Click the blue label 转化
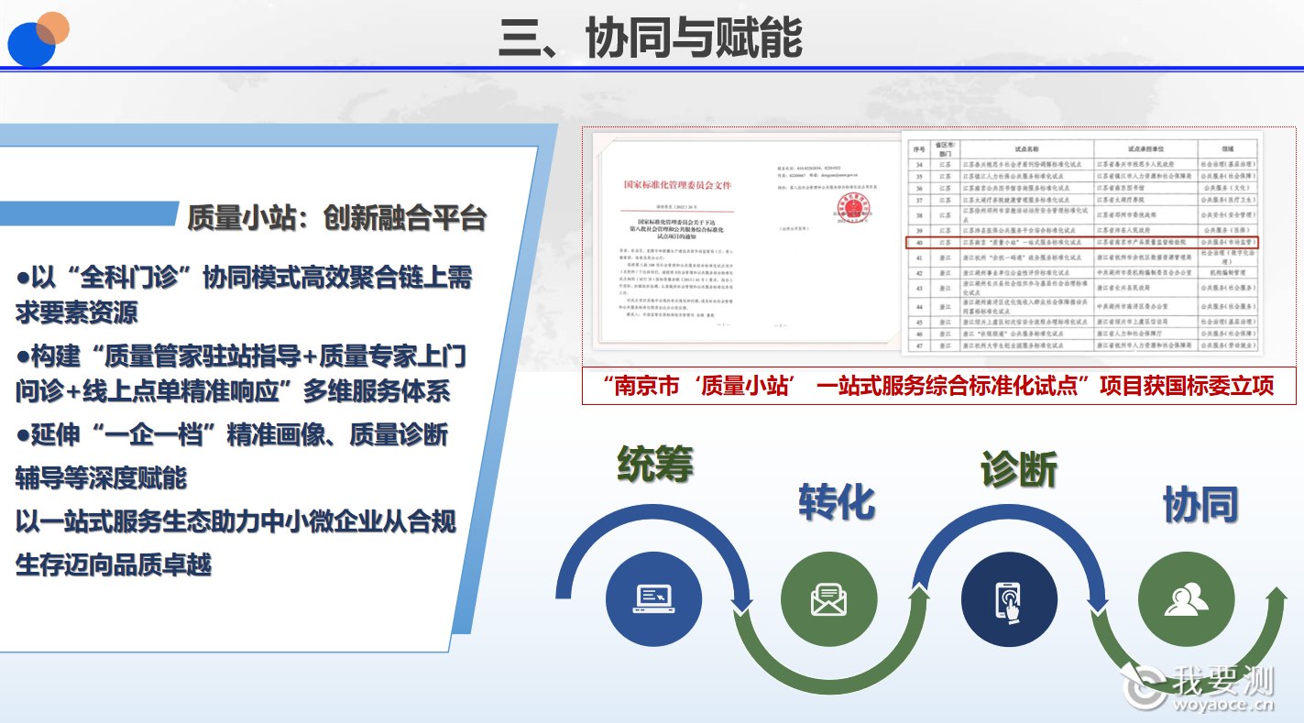The image size is (1304, 723). (837, 501)
